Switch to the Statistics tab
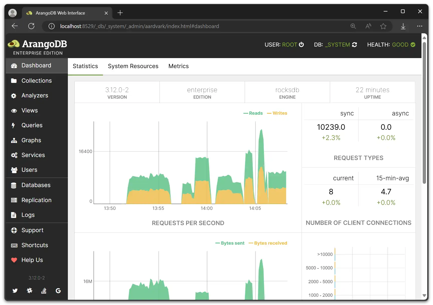433x305 pixels. click(x=85, y=66)
